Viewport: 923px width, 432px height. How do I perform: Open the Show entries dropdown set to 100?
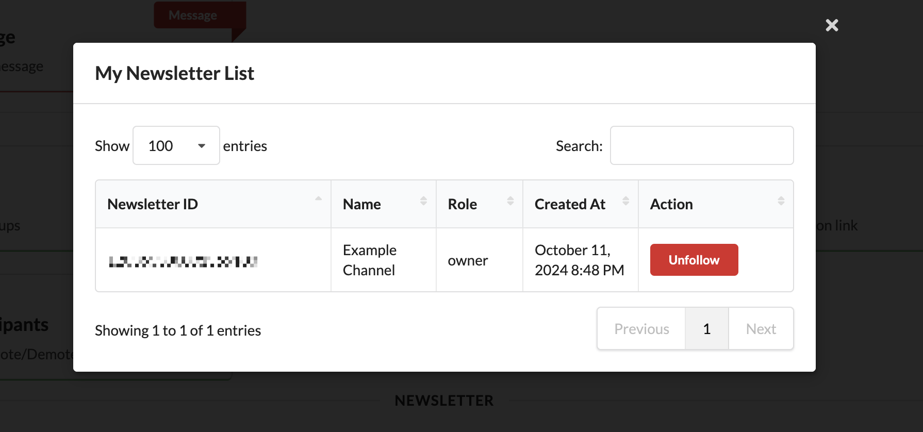point(176,146)
